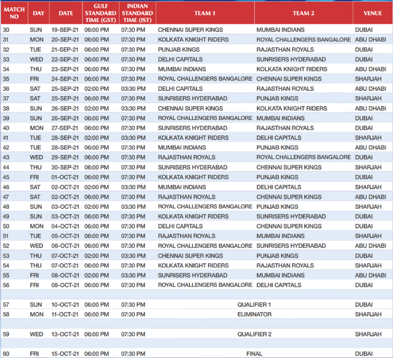
Task: Click DUBAI venue for the final
Action: coord(364,353)
